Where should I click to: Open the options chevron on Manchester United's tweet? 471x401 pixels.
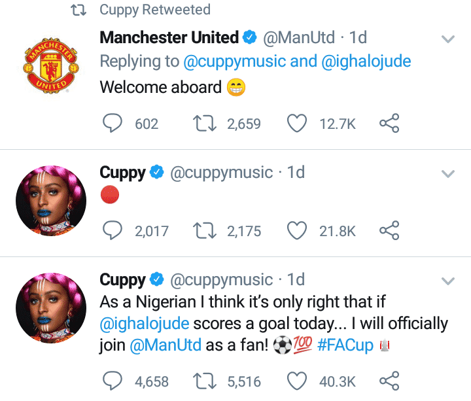pos(448,39)
